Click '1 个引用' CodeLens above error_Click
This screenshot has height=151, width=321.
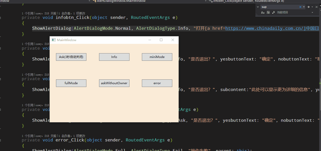[x=28, y=136]
